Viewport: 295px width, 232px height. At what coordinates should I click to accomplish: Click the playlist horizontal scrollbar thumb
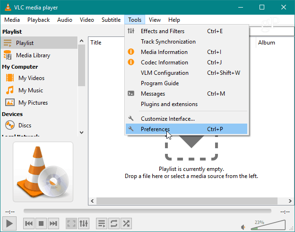click(187, 201)
